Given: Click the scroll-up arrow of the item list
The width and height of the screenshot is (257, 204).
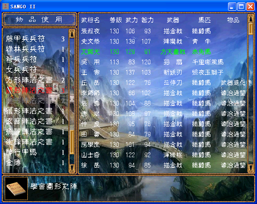Looking at the screenshot, I should point(72,34).
